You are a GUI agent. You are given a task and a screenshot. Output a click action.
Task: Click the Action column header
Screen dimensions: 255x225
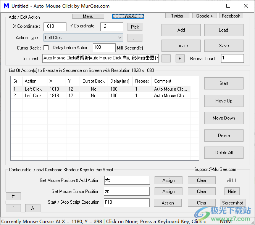[35, 81]
